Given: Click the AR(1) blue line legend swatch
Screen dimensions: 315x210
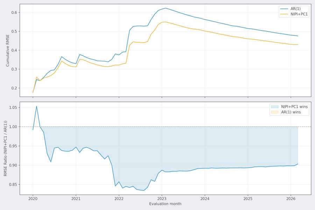Looking at the screenshot, I should point(285,9).
